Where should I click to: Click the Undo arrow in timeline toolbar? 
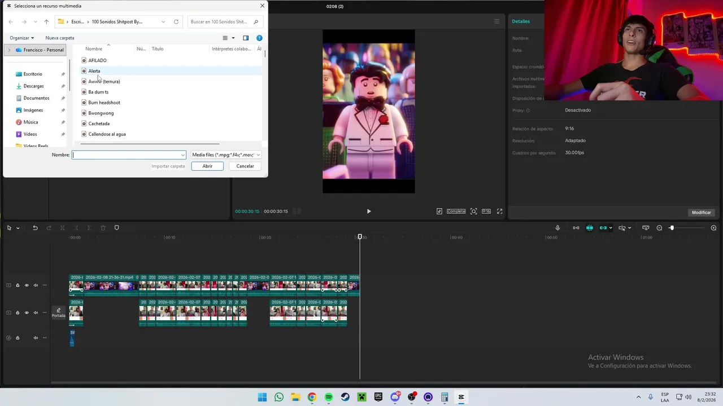[x=35, y=228]
